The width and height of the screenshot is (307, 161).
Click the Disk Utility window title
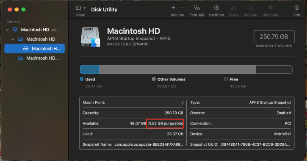coord(104,10)
